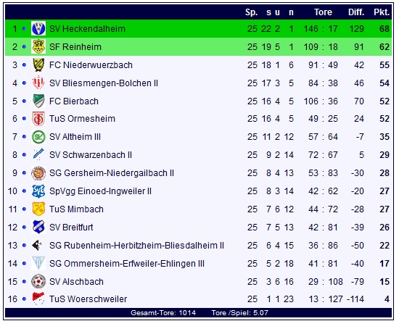Click the Pkt. column header
The height and width of the screenshot is (321, 399).
[x=382, y=12]
